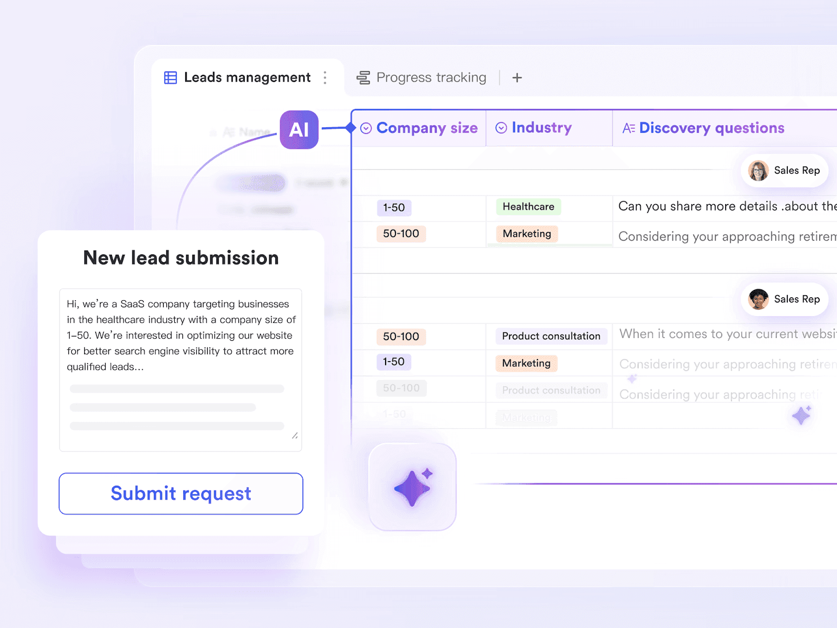The image size is (837, 628).
Task: Switch to the Progress tracking tab
Action: coord(431,77)
